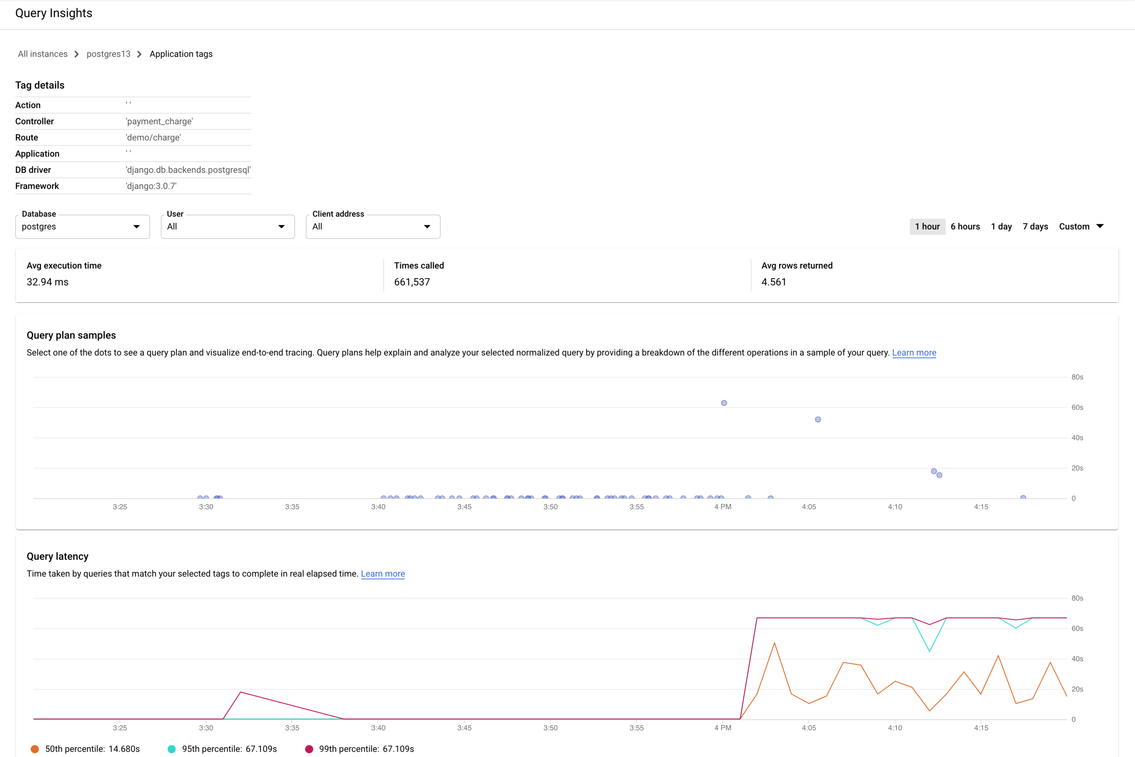Select the '1 hour' time range tab
The height and width of the screenshot is (757, 1135).
(x=927, y=226)
